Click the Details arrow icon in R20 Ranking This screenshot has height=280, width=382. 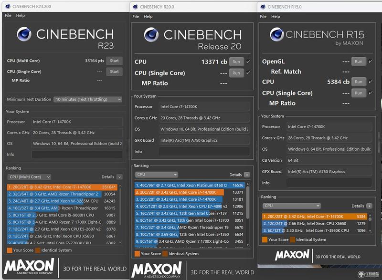(x=247, y=175)
